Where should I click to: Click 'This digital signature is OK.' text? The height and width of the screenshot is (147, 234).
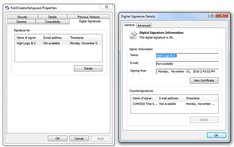pos(156,38)
